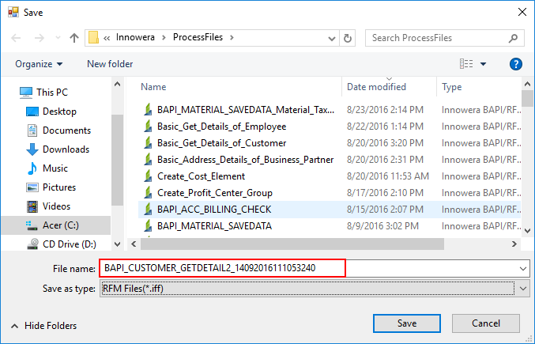Click the Up directory arrow icon

point(74,37)
